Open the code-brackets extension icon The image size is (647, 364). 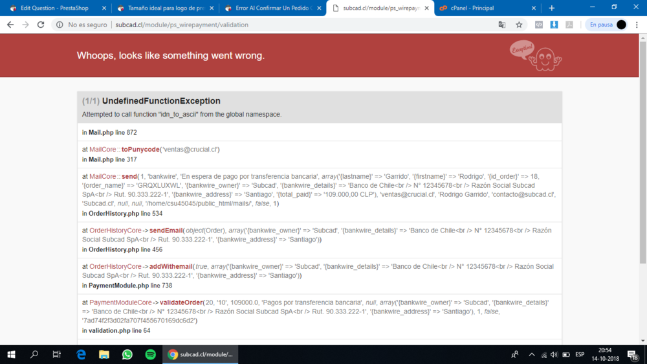539,25
